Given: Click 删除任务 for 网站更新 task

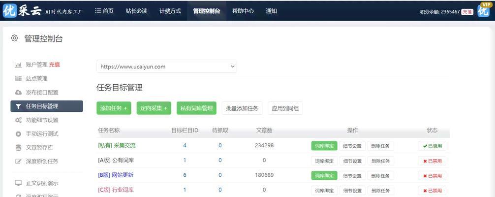Looking at the screenshot, I should (x=380, y=176).
